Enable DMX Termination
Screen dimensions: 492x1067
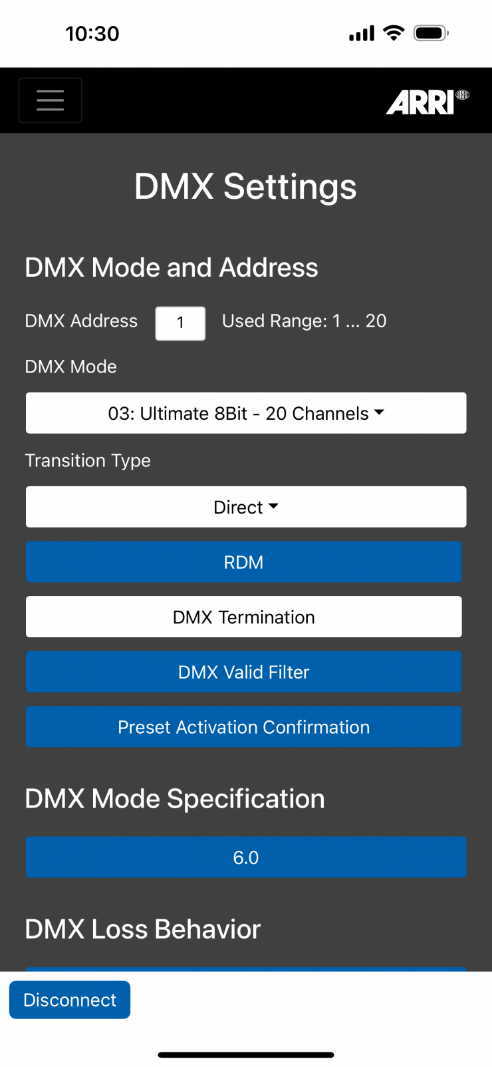point(243,617)
